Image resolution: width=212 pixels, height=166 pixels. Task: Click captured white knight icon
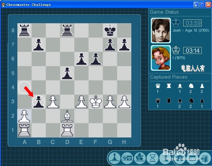(191, 86)
